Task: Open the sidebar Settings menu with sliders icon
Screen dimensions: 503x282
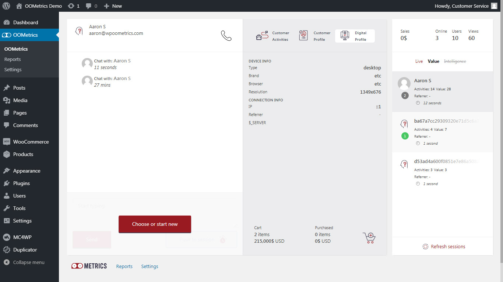Action: (x=29, y=221)
